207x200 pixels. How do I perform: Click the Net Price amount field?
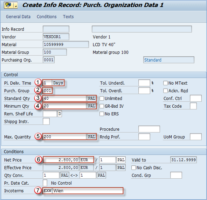(61, 160)
